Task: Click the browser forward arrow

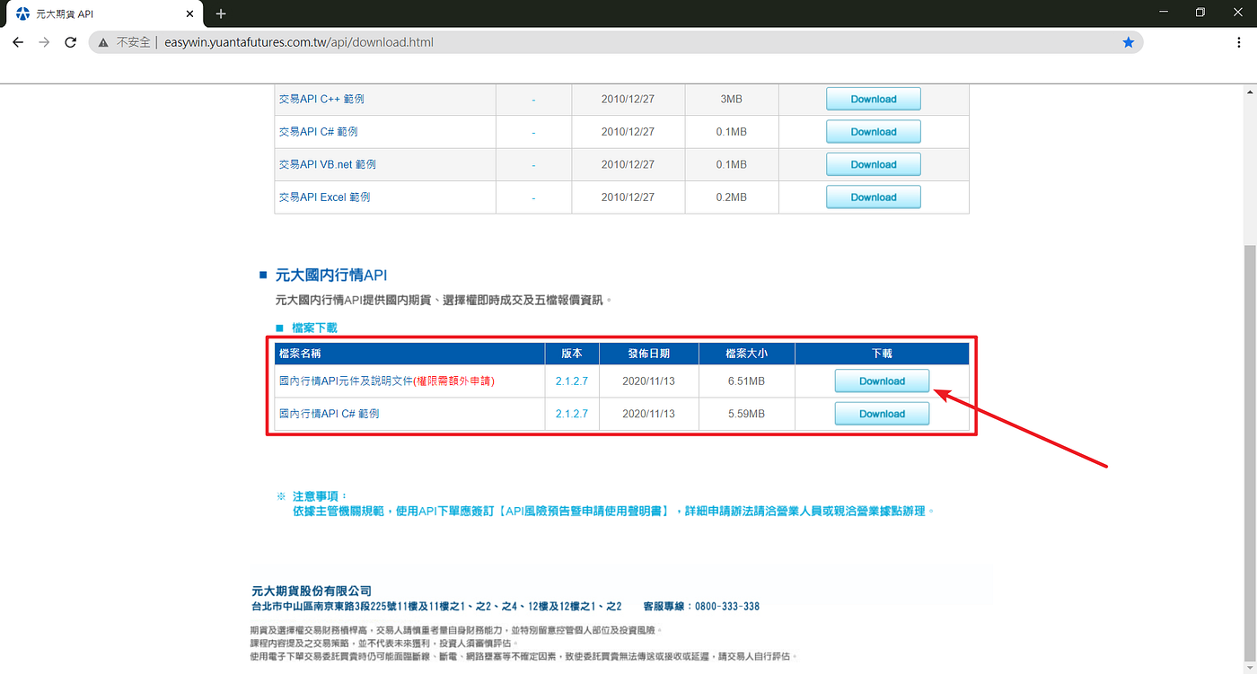Action: [44, 42]
